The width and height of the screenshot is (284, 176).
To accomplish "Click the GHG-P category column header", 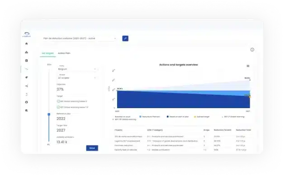I will pyautogui.click(x=155, y=130).
